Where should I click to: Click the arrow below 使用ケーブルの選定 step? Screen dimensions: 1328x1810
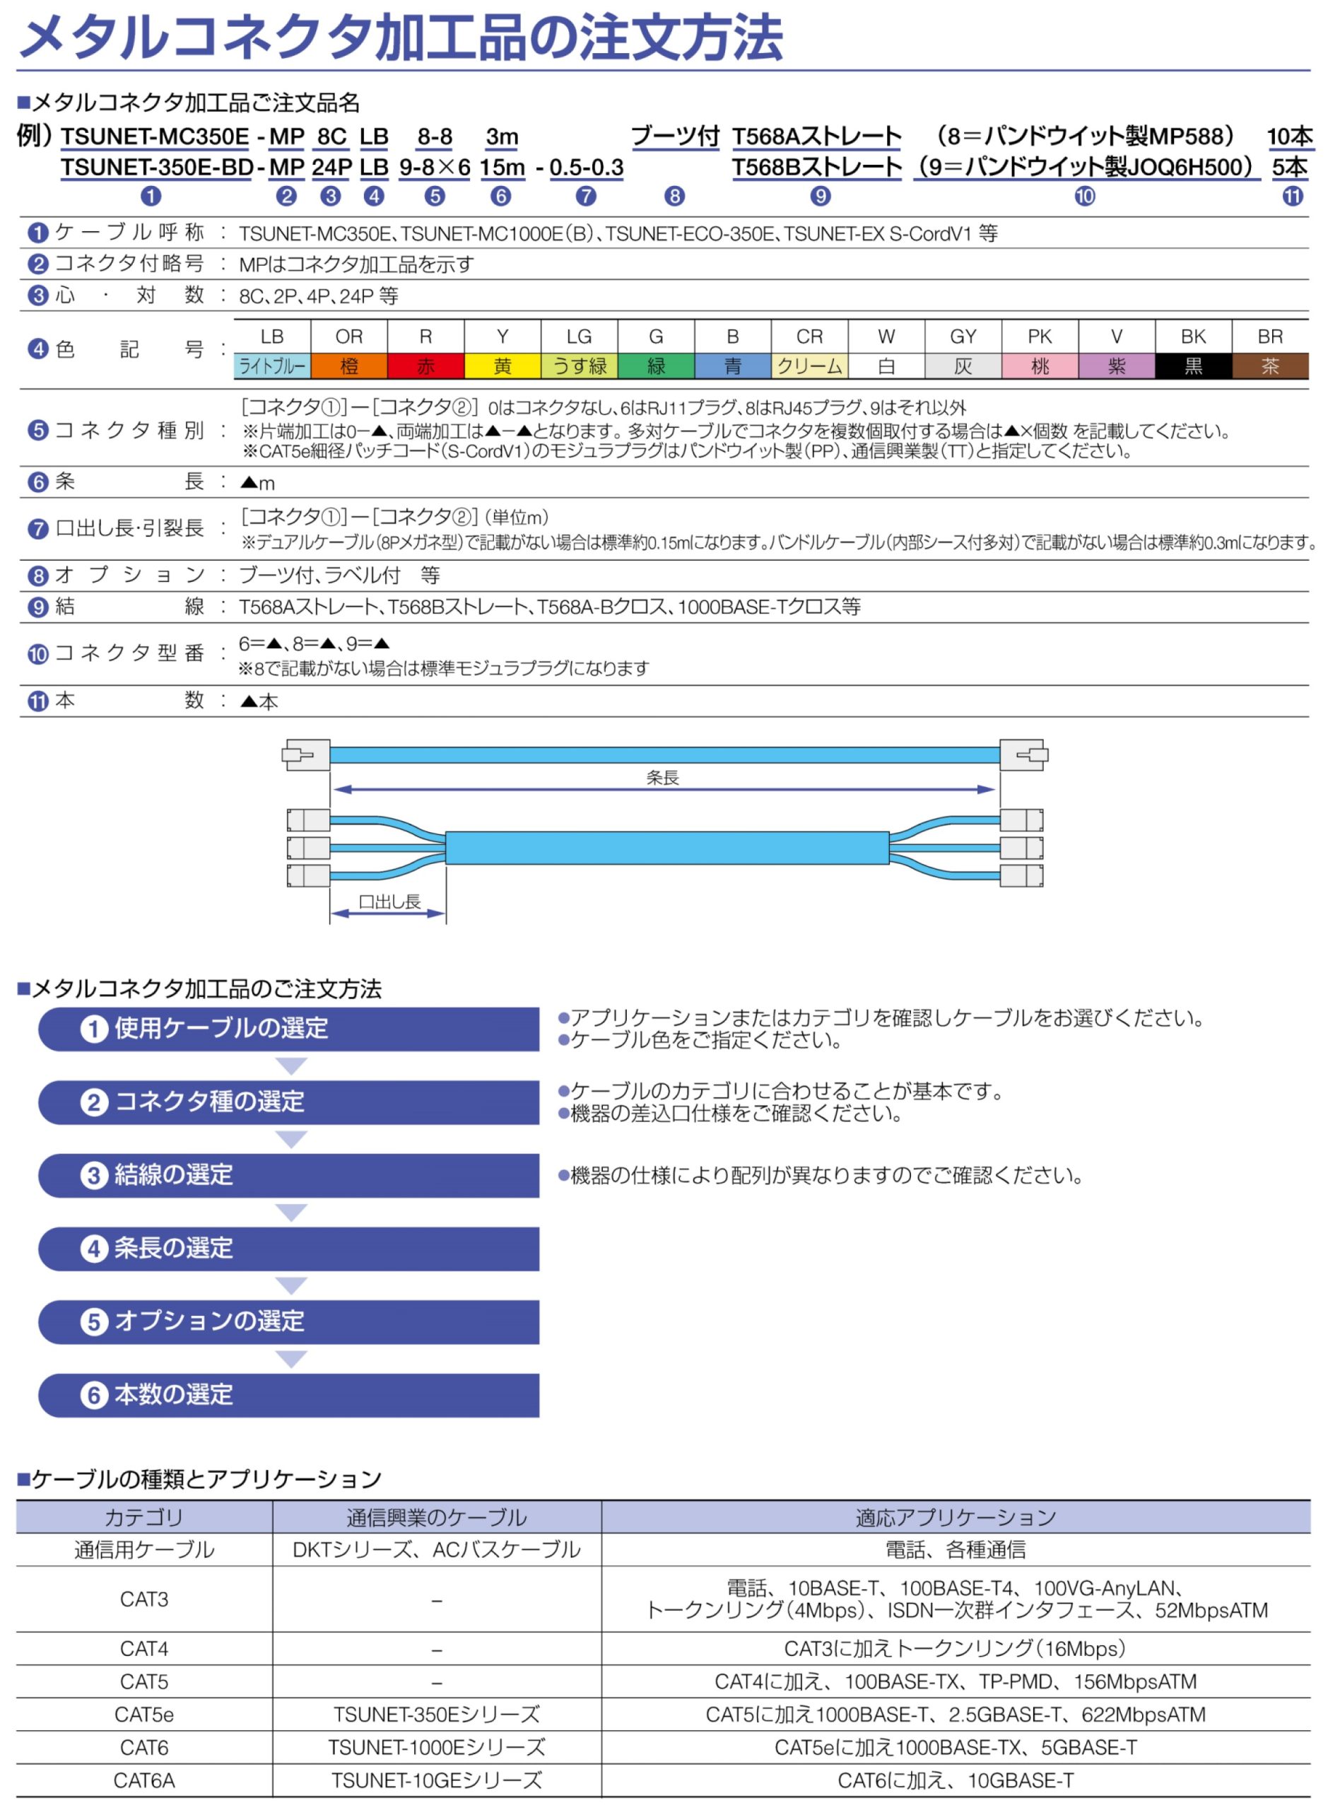(291, 1066)
